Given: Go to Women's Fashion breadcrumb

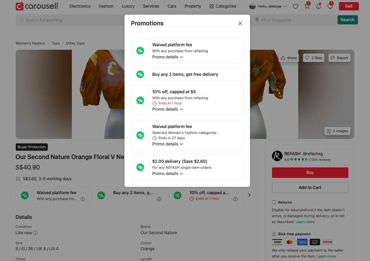Looking at the screenshot, I should (x=30, y=43).
